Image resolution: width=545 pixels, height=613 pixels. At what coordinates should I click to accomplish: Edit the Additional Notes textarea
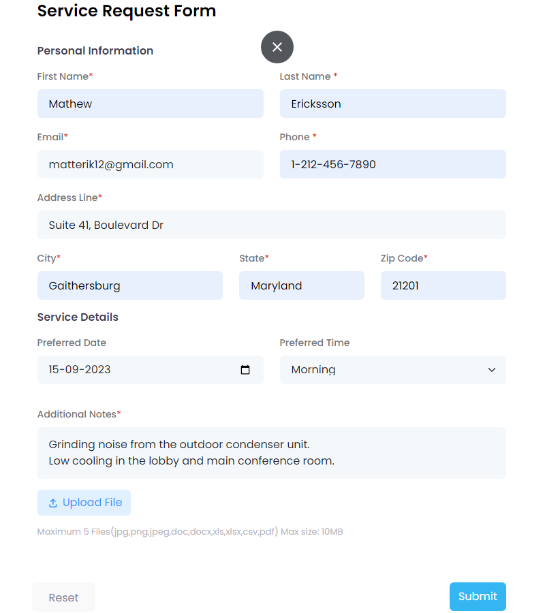(271, 453)
